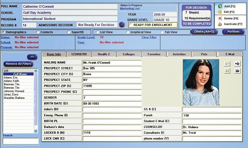This screenshot has height=148, width=248.
Task: Click the round blue admissions decision button
Action: pyautogui.click(x=122, y=25)
